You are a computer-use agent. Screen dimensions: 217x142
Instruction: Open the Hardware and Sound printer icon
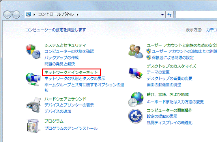(x=34, y=105)
